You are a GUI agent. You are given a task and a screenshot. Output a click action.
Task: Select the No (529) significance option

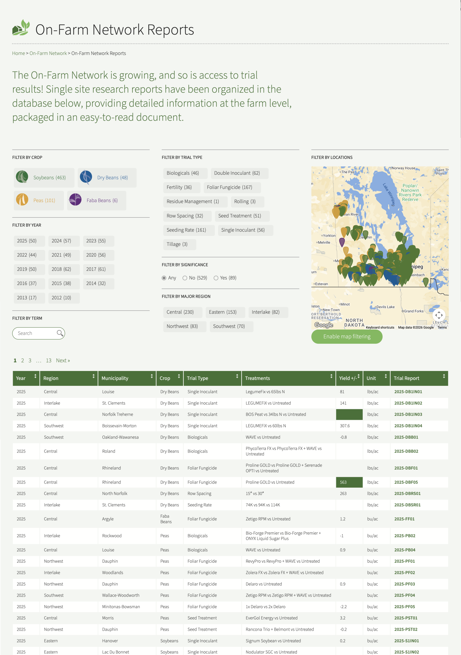coord(185,278)
